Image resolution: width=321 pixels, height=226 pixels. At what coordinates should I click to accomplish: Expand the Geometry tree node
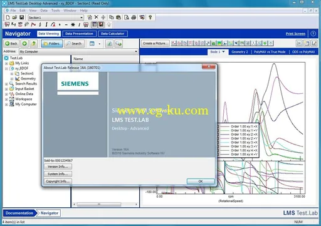pyautogui.click(x=12, y=79)
